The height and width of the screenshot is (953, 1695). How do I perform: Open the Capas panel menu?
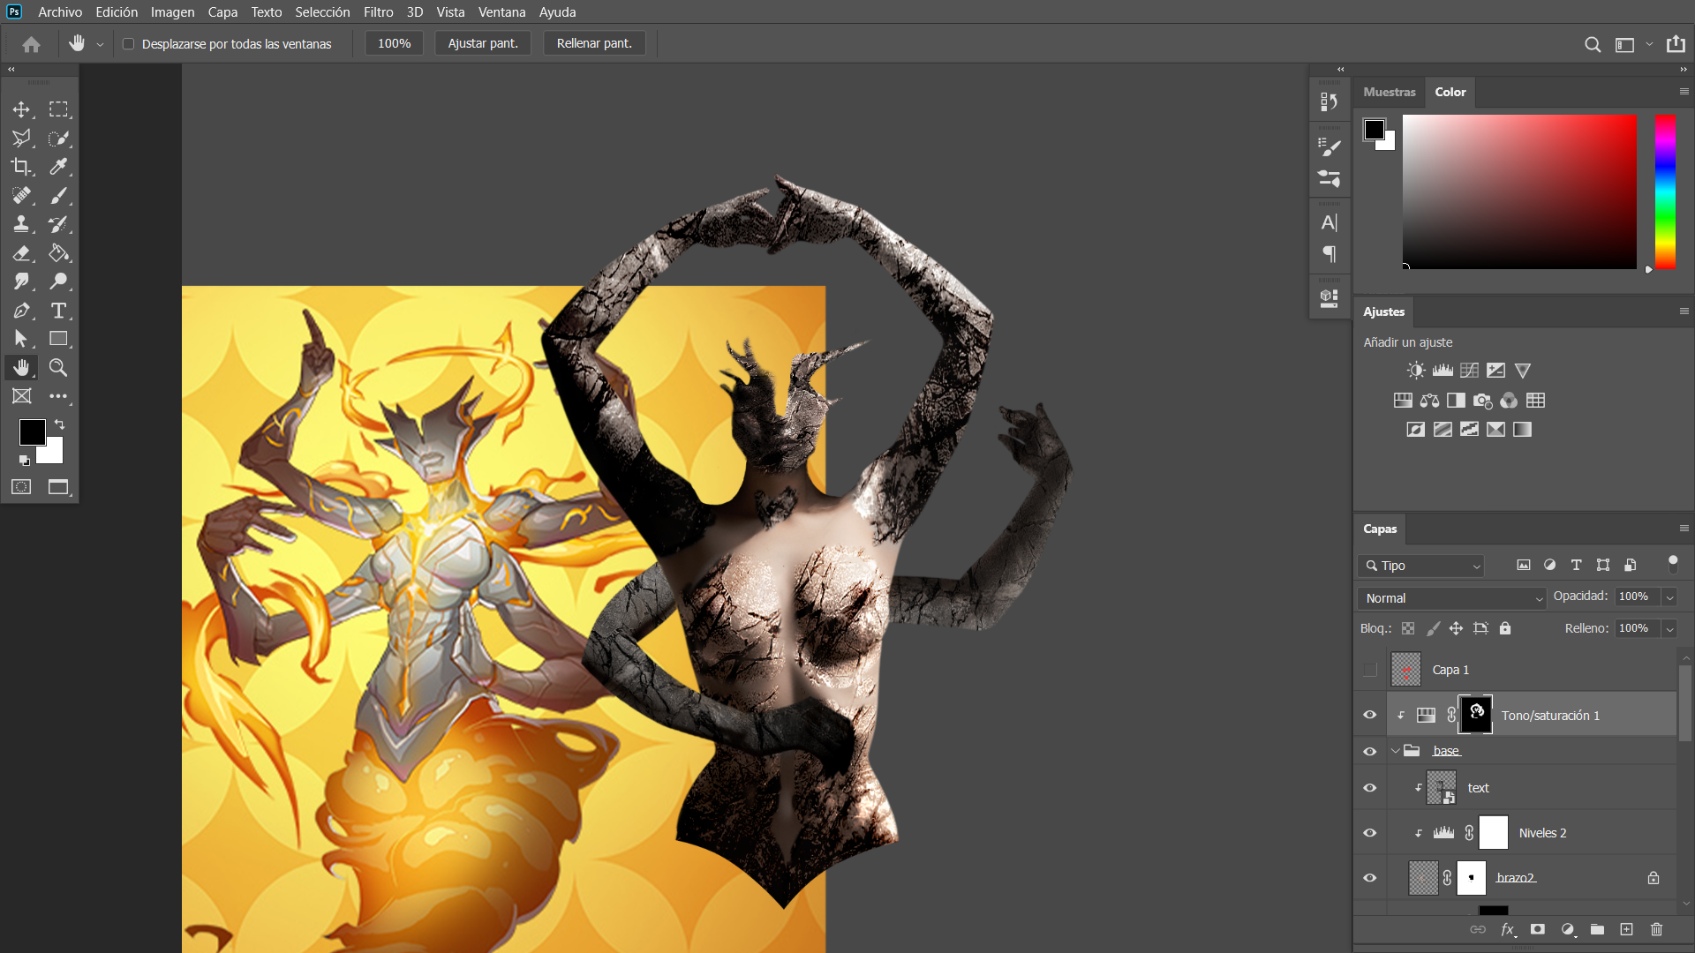(x=1684, y=529)
